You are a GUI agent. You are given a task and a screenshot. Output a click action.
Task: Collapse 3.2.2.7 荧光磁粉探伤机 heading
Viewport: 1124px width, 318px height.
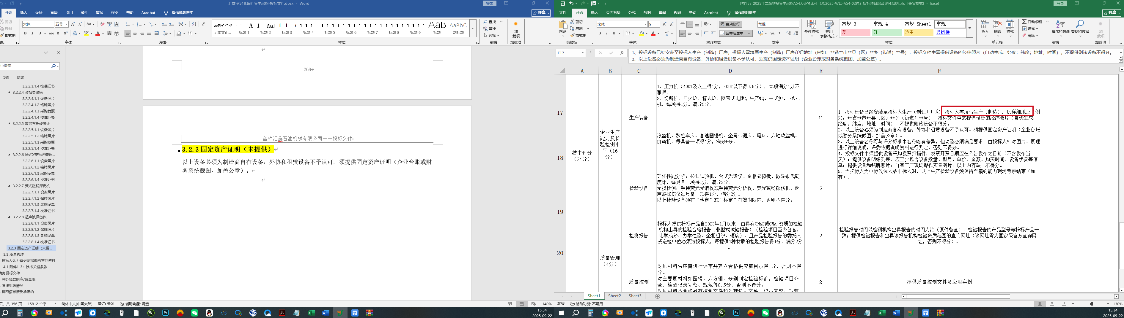click(x=9, y=186)
